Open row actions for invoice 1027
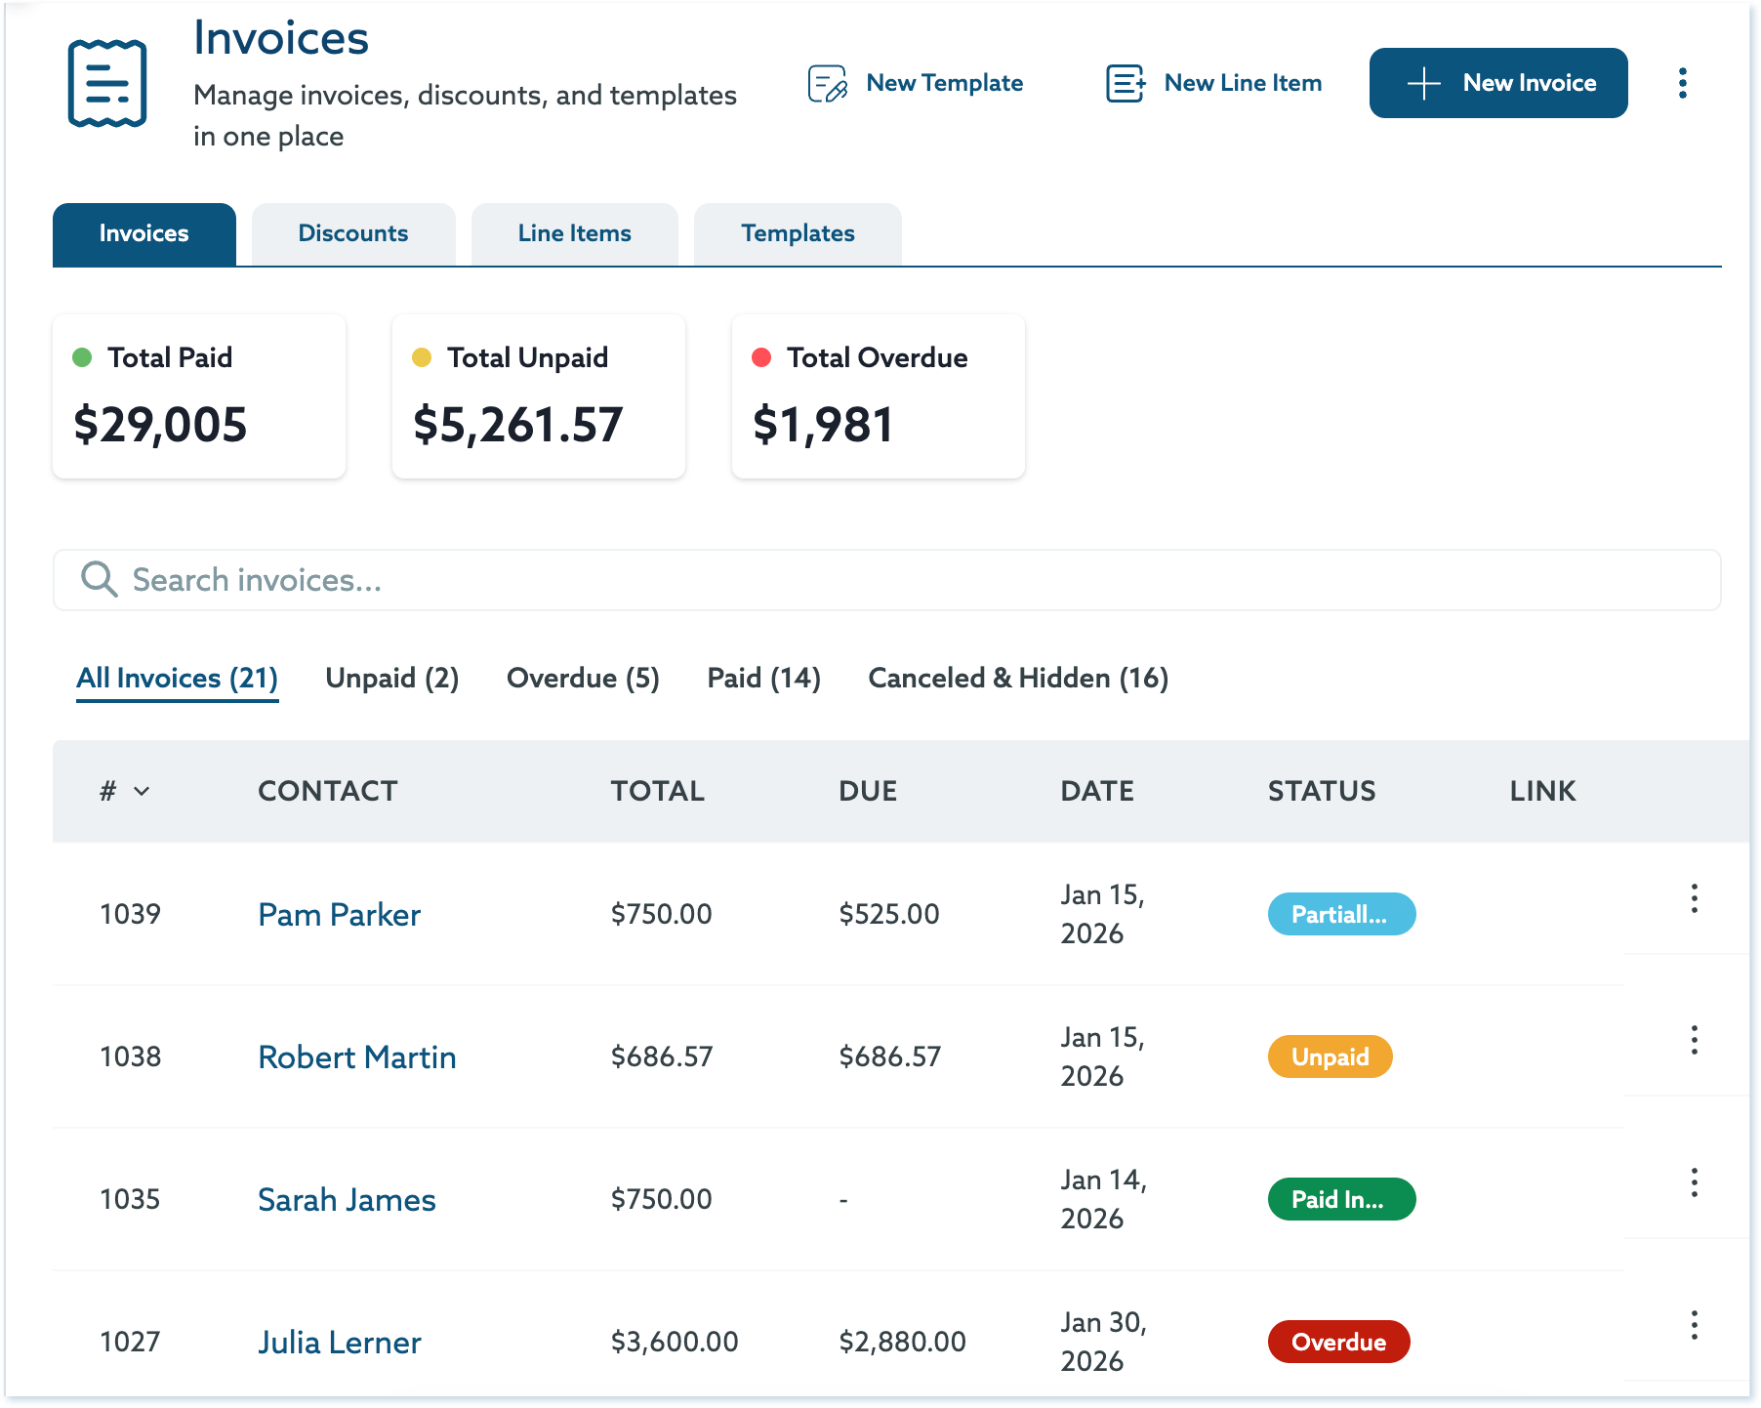 [1694, 1326]
